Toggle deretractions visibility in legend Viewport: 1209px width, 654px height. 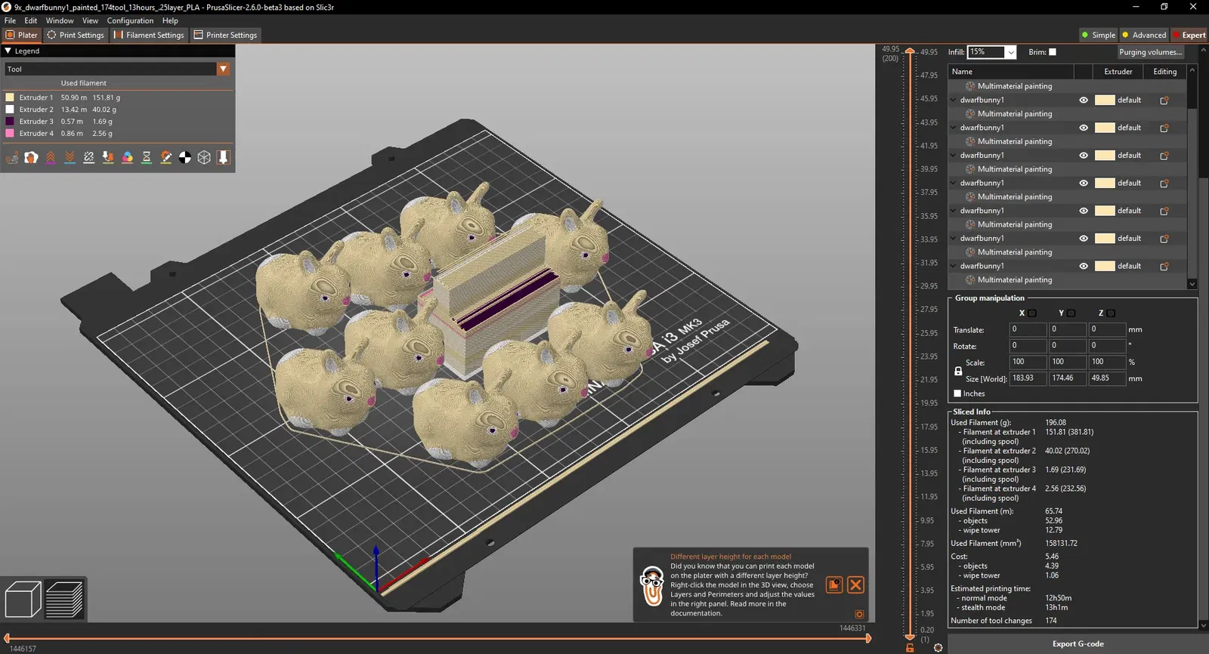click(x=70, y=157)
